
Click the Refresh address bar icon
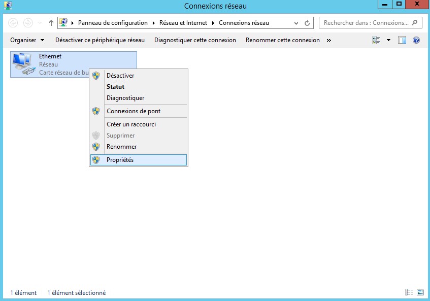click(x=307, y=23)
